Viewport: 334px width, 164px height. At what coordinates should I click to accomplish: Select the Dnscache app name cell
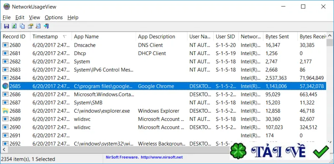pyautogui.click(x=85, y=45)
